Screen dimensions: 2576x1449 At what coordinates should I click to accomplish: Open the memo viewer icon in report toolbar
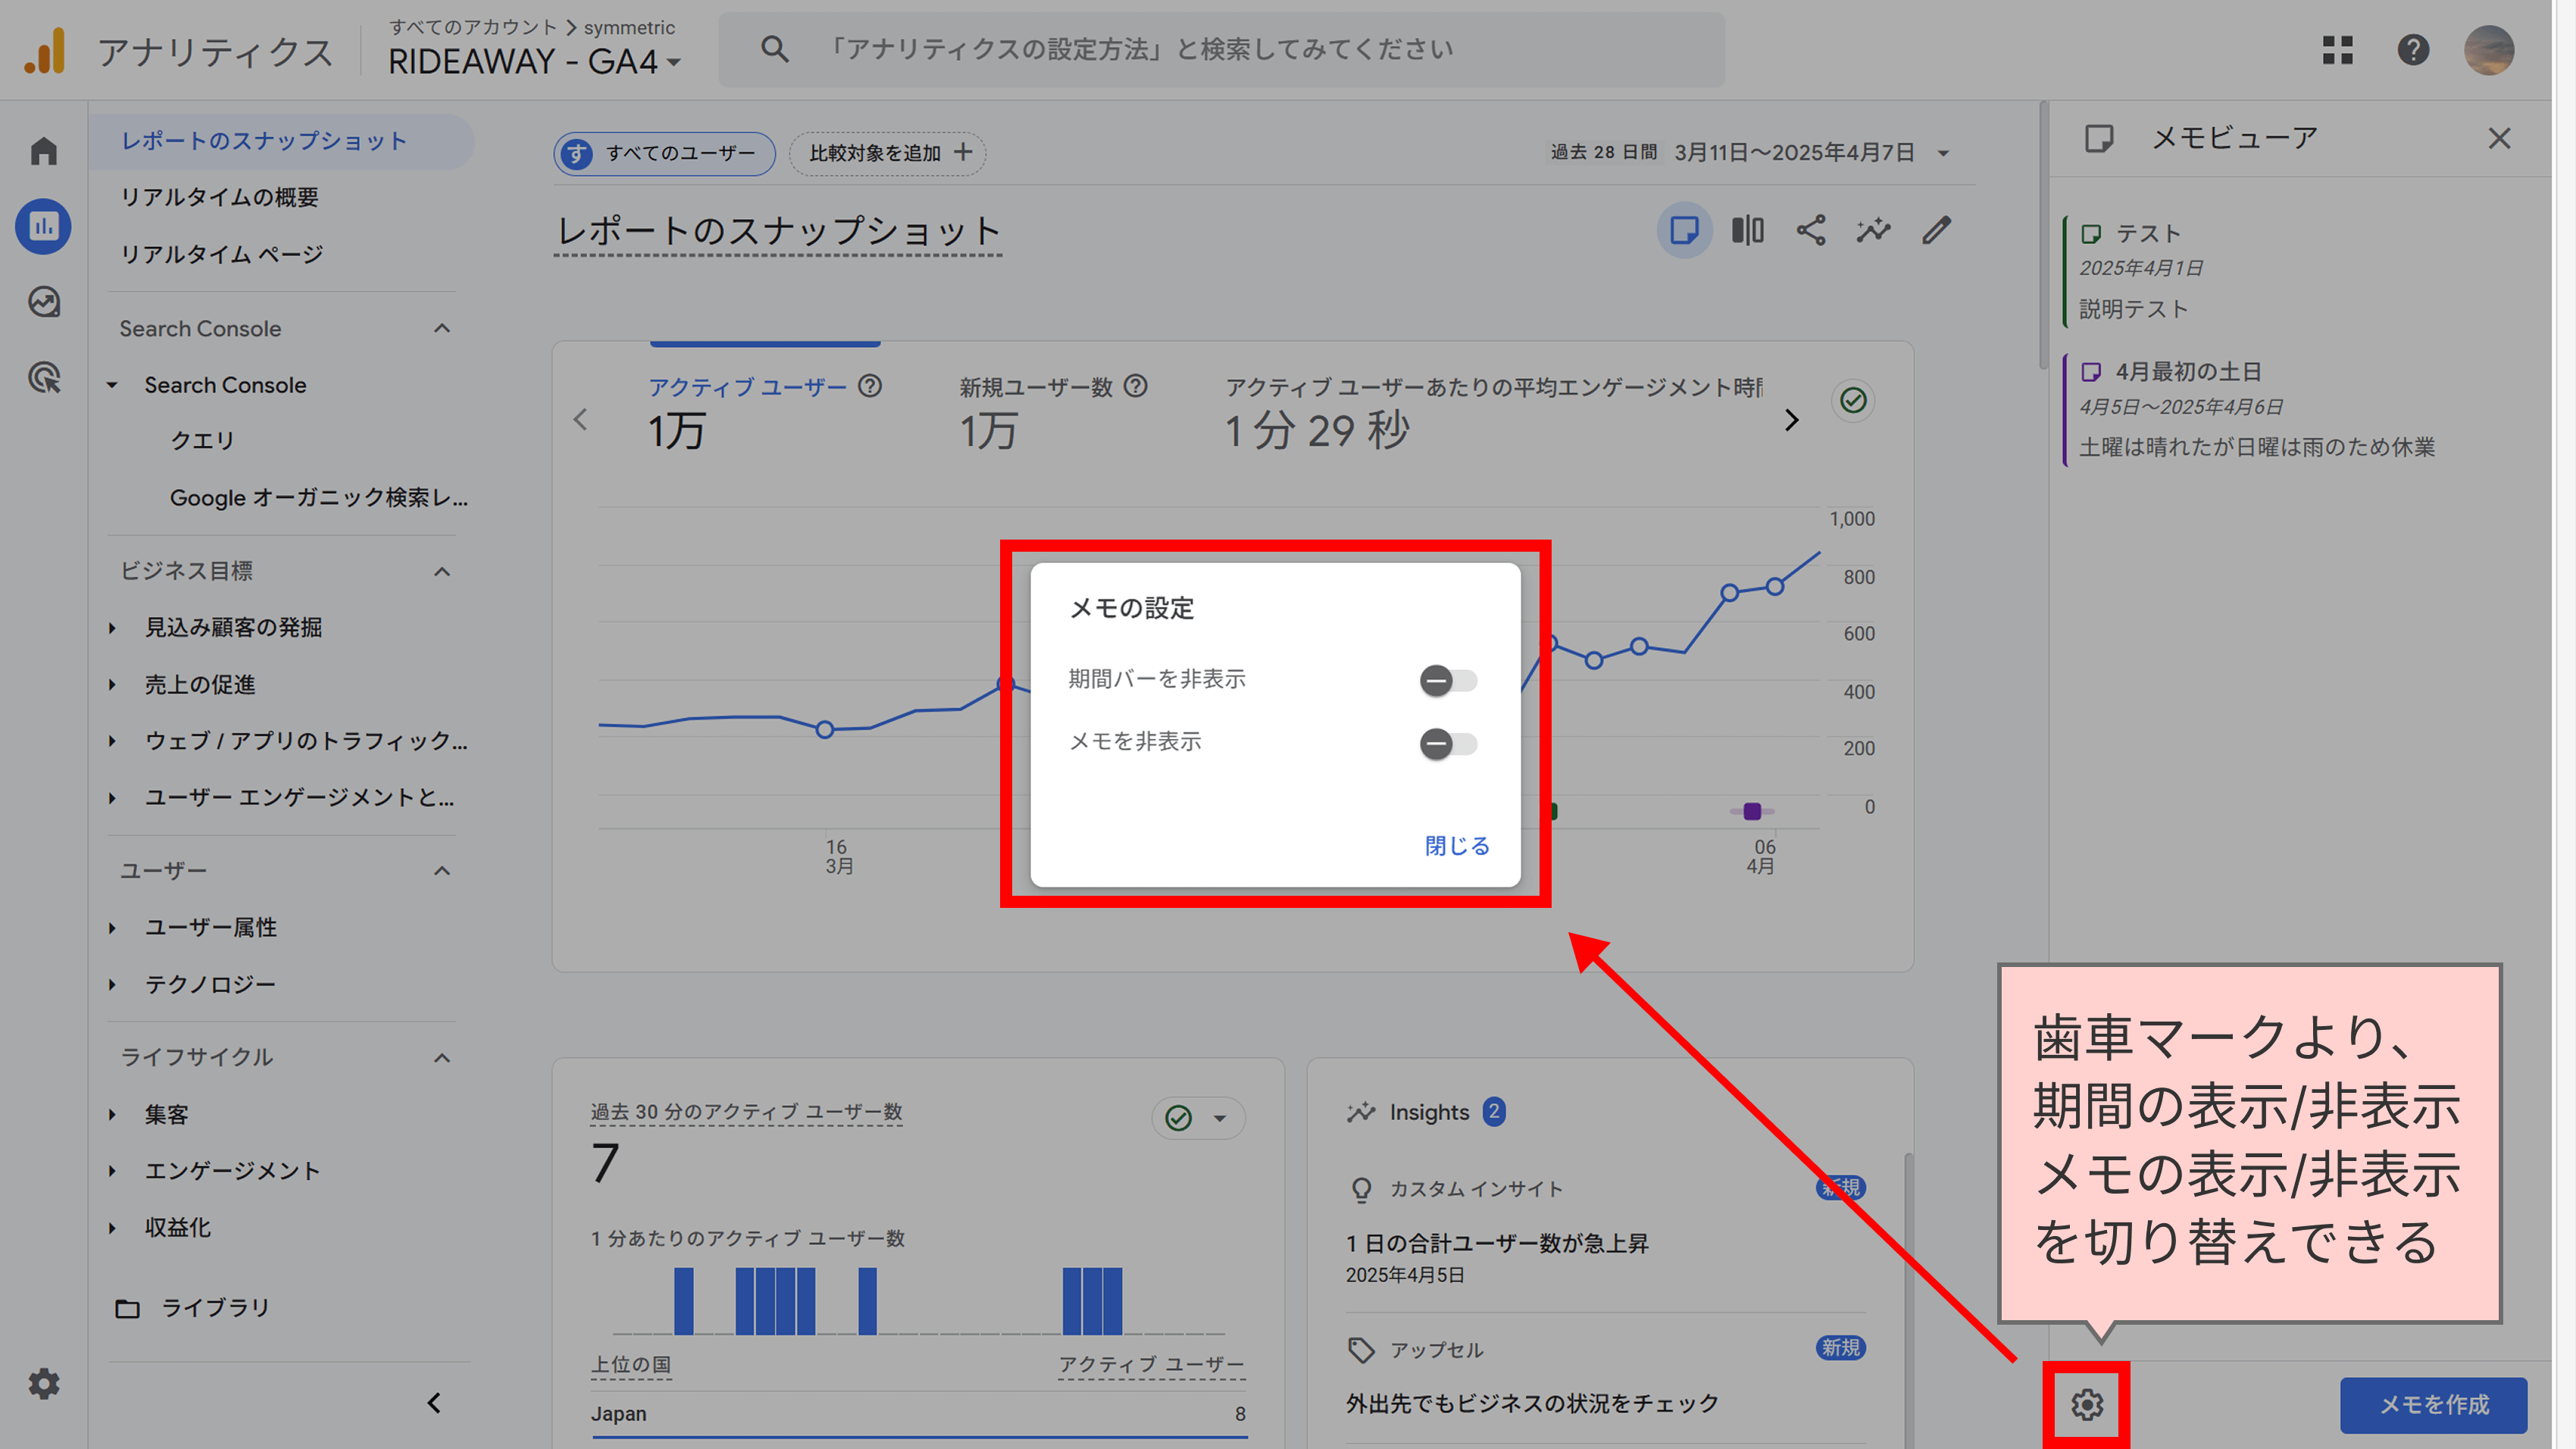pyautogui.click(x=1684, y=231)
